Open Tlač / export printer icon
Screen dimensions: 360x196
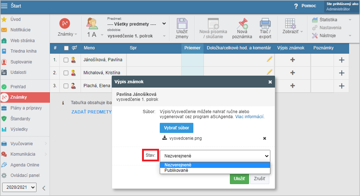(265, 24)
